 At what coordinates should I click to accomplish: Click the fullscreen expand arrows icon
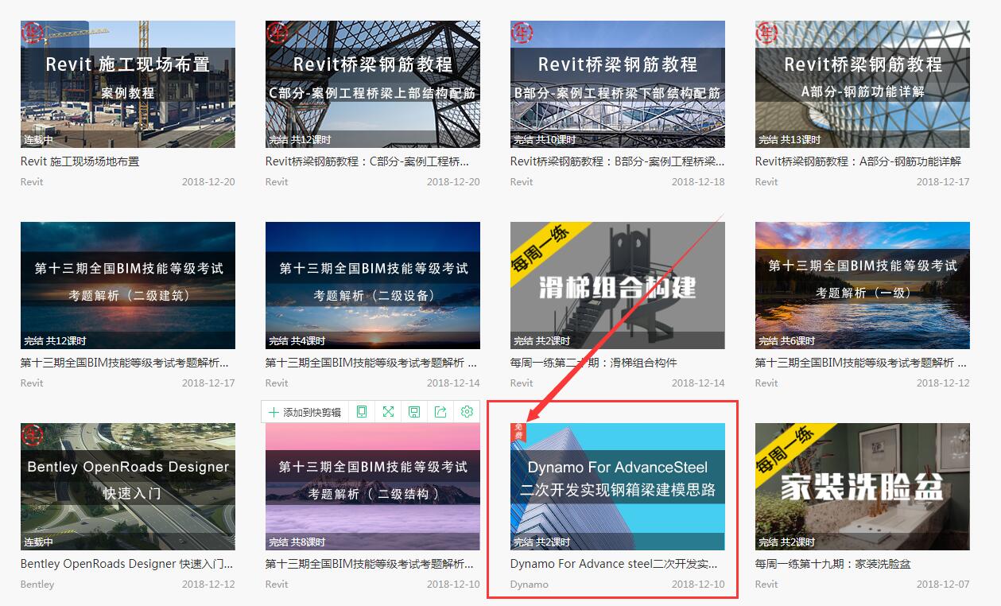click(x=388, y=412)
